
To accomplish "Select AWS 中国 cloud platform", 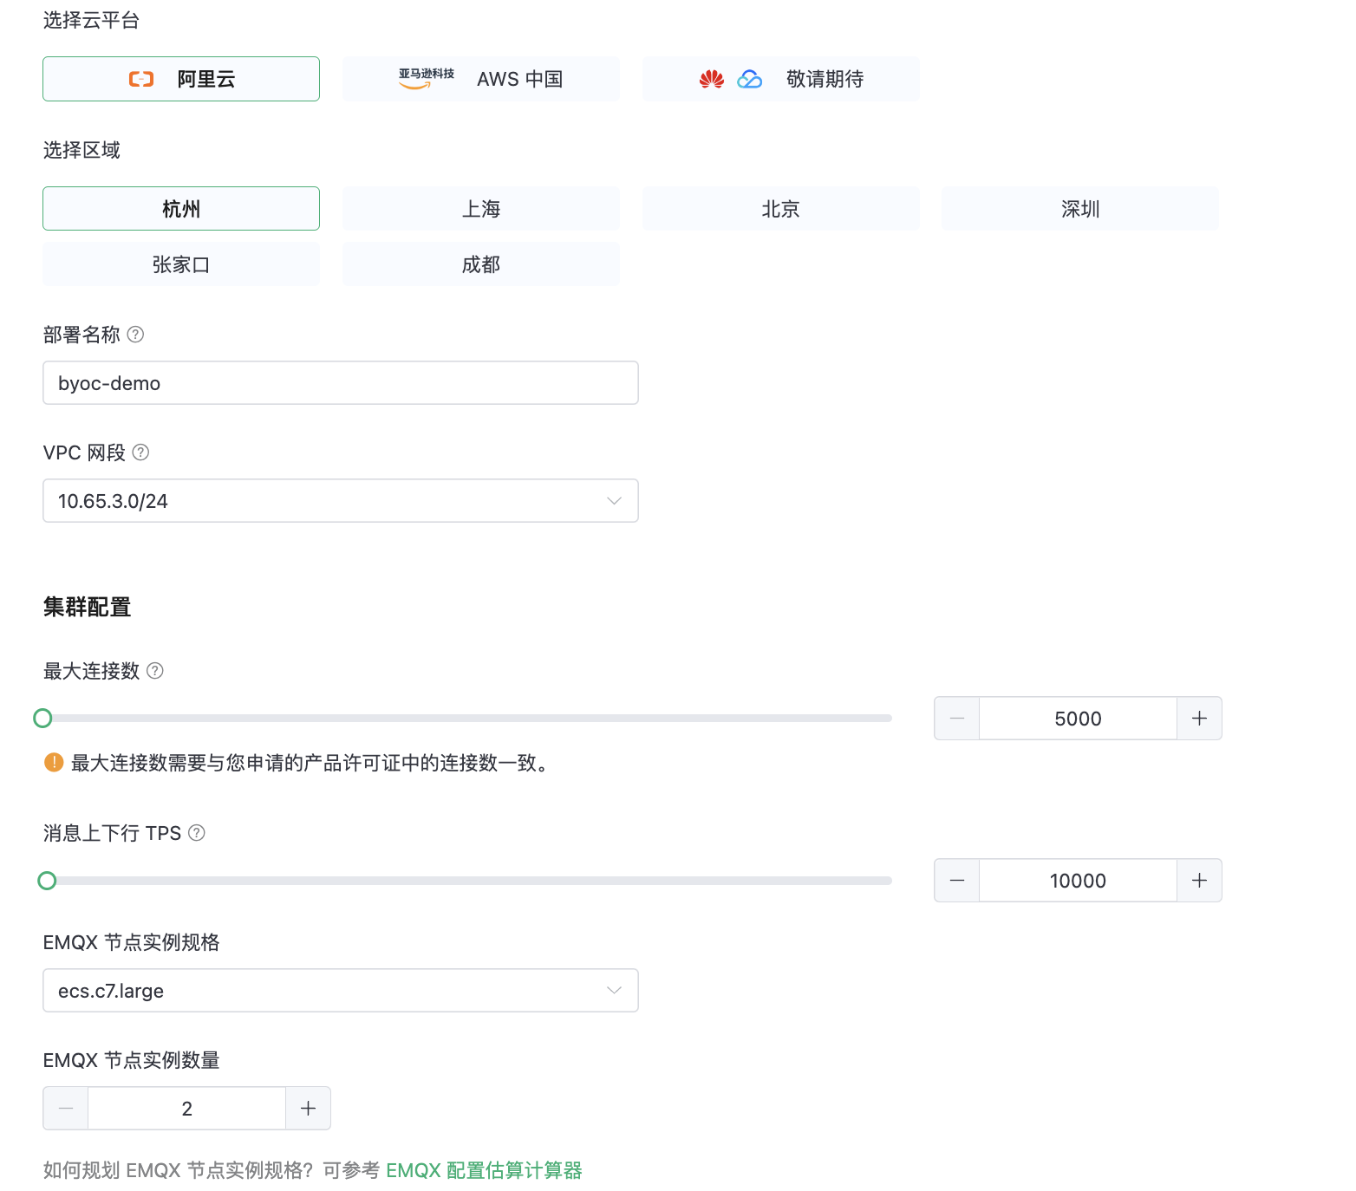I will point(481,79).
